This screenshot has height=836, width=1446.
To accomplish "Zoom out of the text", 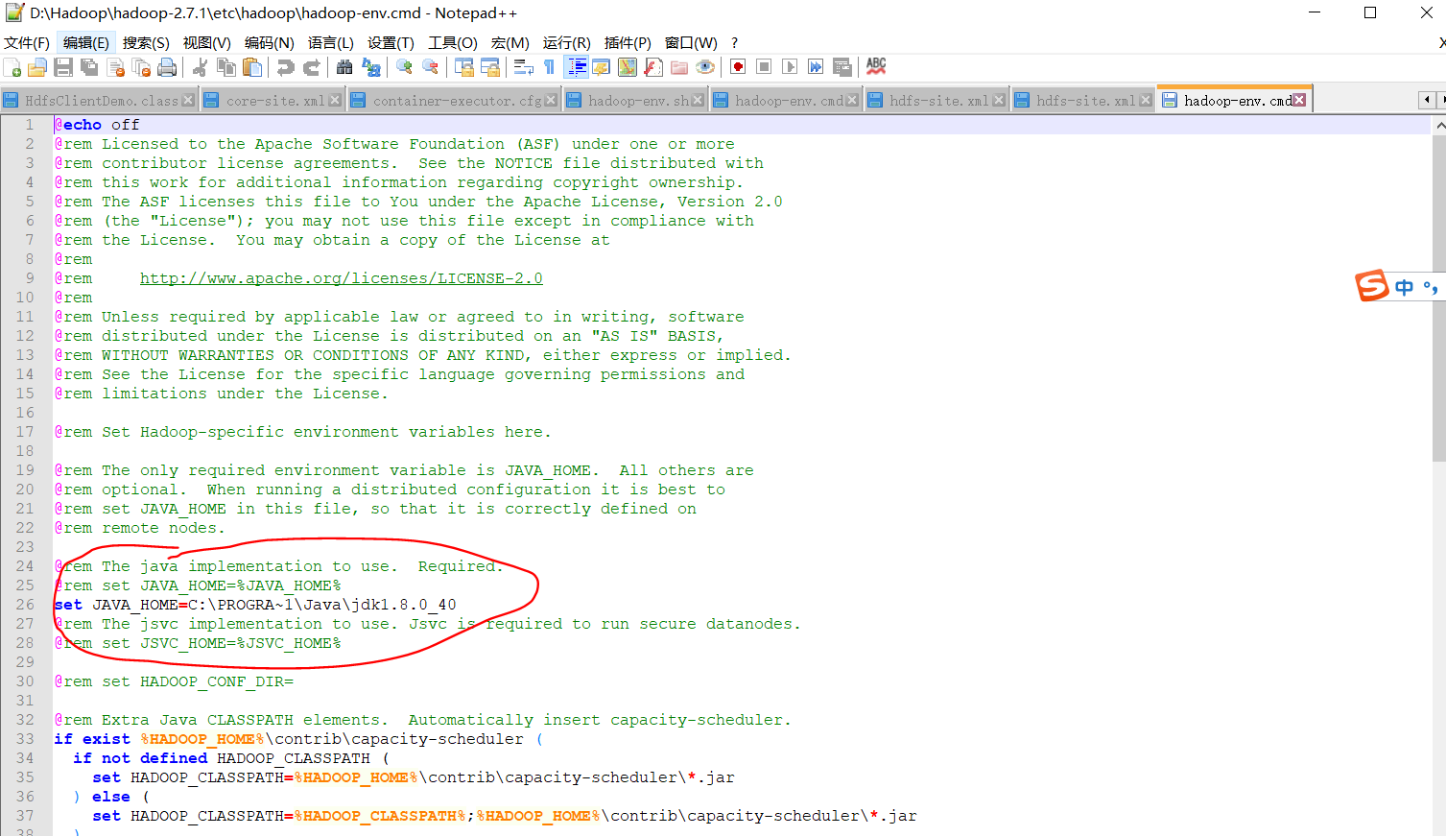I will [429, 66].
